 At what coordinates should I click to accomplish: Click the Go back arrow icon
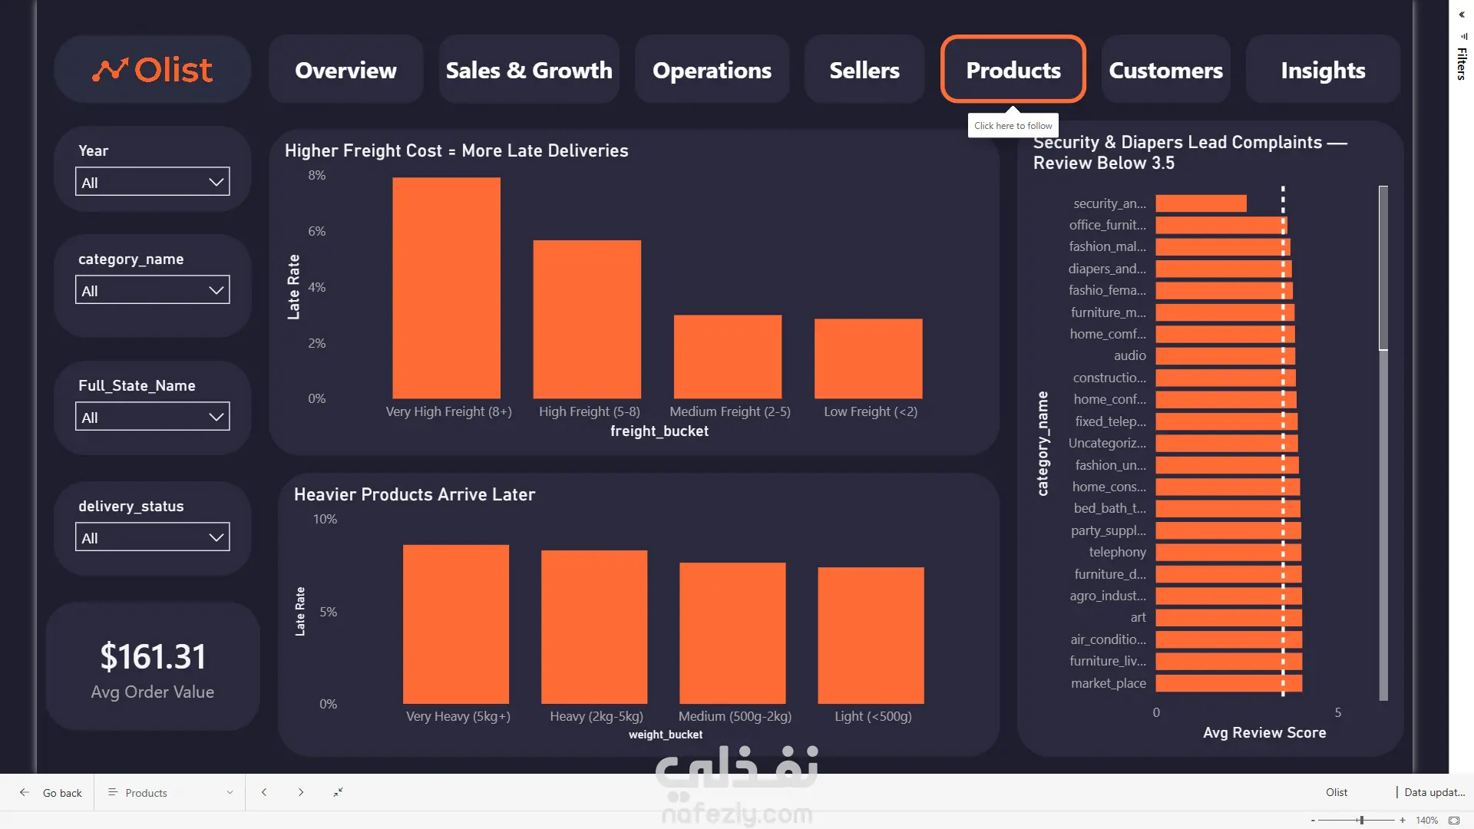click(25, 792)
